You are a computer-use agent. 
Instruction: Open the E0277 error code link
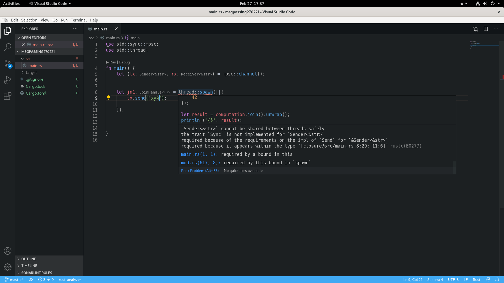point(412,146)
